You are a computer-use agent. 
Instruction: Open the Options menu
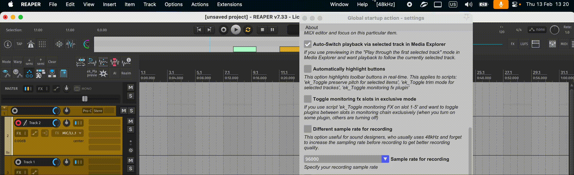tap(173, 4)
